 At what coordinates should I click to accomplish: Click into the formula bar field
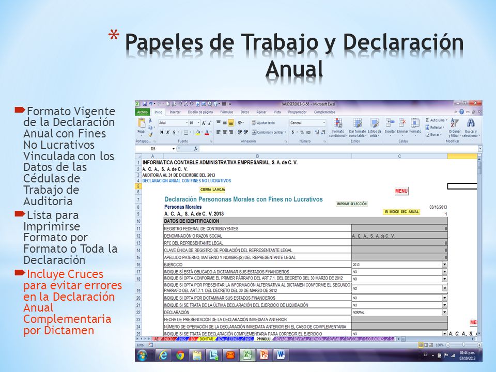[x=338, y=149]
